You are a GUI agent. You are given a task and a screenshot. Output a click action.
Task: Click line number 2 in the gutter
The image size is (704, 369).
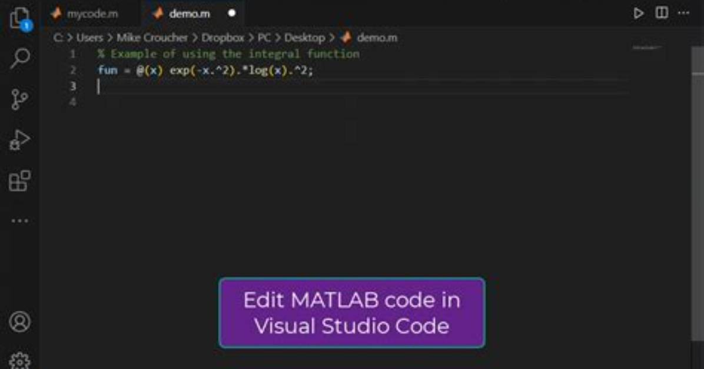click(x=73, y=71)
